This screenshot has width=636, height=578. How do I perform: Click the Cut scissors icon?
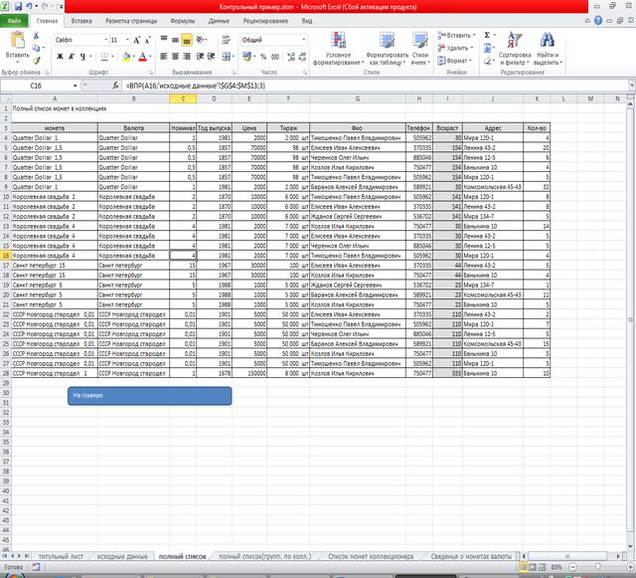point(38,35)
